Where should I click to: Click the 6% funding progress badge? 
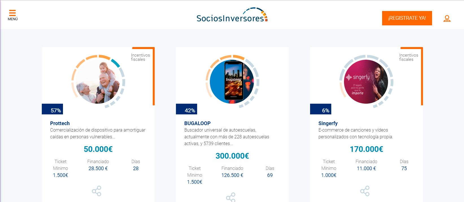click(x=321, y=109)
